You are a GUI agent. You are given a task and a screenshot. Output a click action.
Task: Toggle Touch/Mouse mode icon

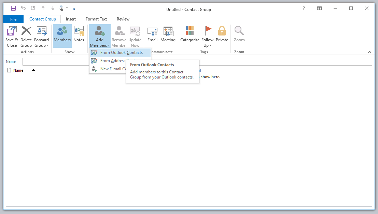click(61, 9)
